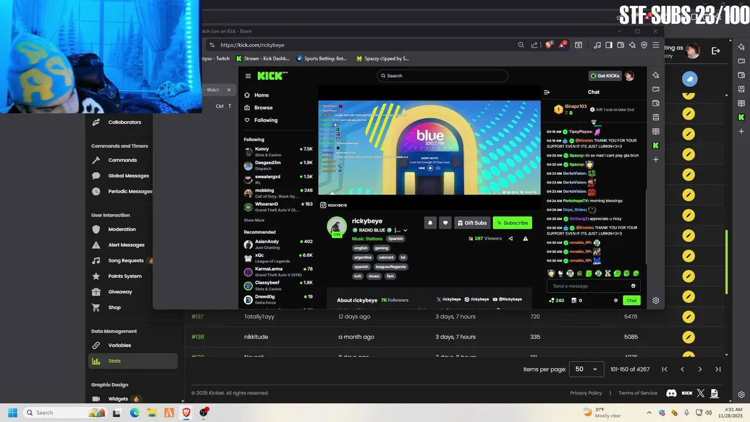Pause the blue 100.7 FM radio player
Image resolution: width=750 pixels, height=422 pixels.
[430, 168]
